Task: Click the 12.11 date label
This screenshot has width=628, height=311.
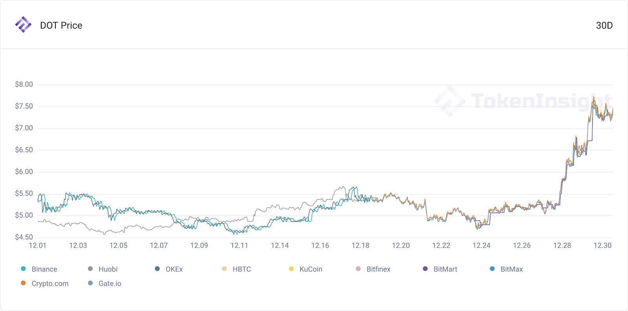Action: pos(239,246)
